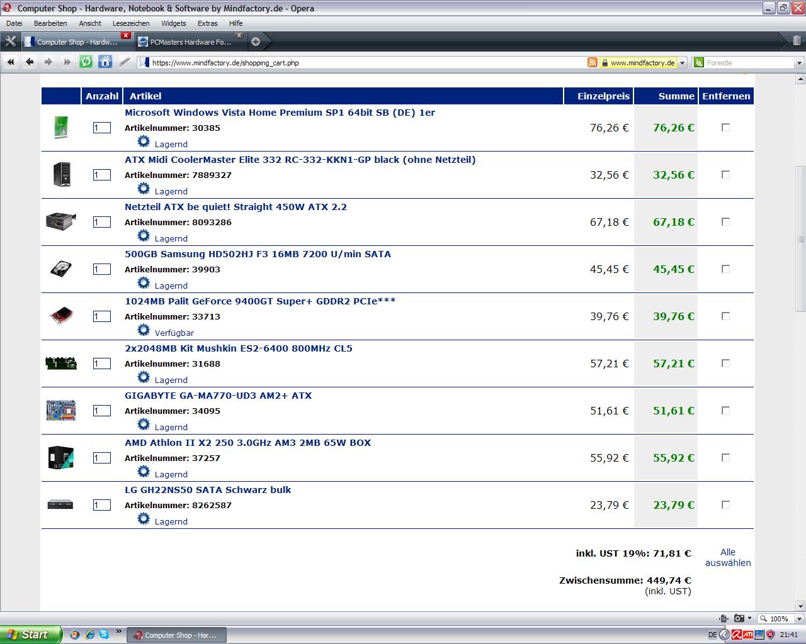This screenshot has width=806, height=644.
Task: Open Microsoft Windows Vista Home Premium link
Action: click(280, 113)
